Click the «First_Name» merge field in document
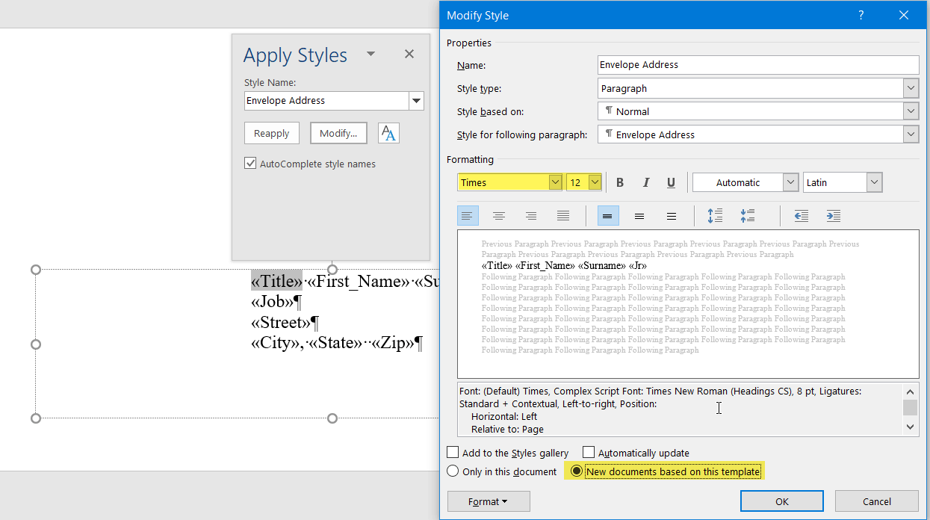 tap(359, 281)
